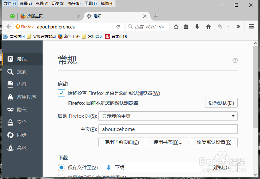Image resolution: width=260 pixels, height=179 pixels.
Task: Open the 搜索 settings panel
Action: (22, 72)
